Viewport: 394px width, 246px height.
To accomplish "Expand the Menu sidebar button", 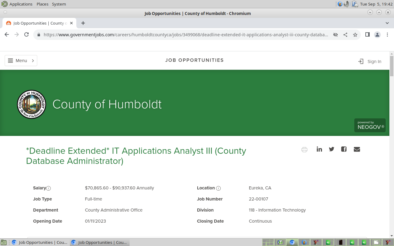I will click(x=21, y=61).
